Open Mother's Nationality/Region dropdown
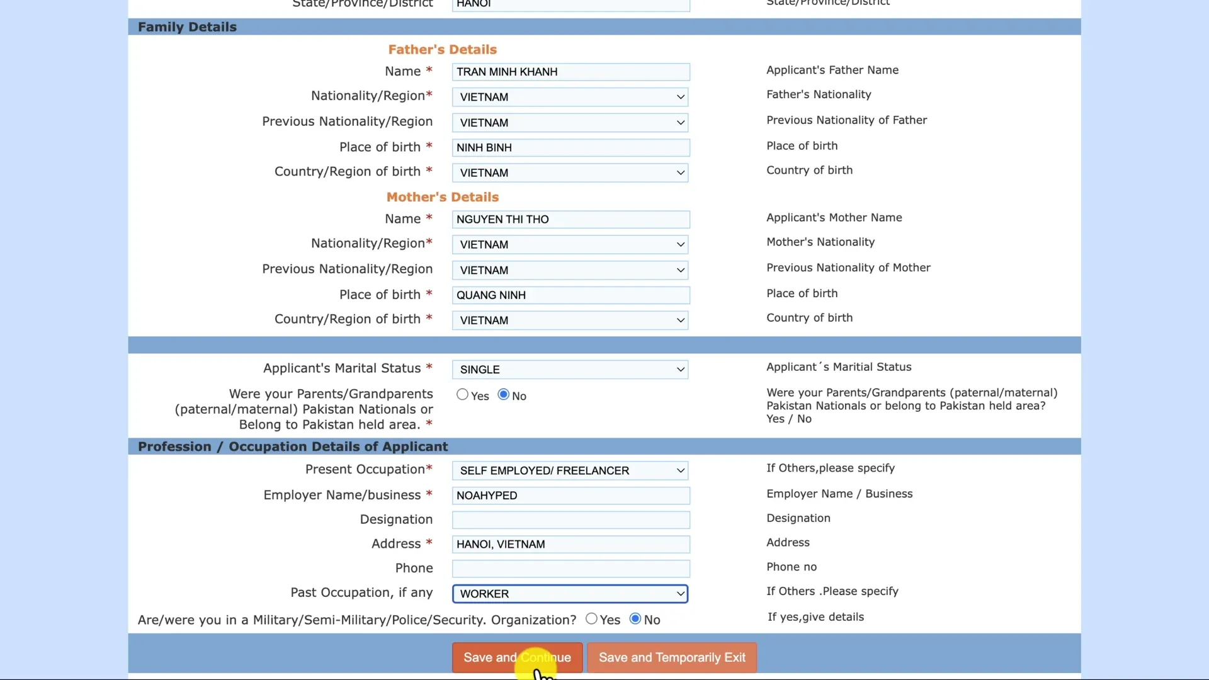The image size is (1209, 680). coord(570,244)
